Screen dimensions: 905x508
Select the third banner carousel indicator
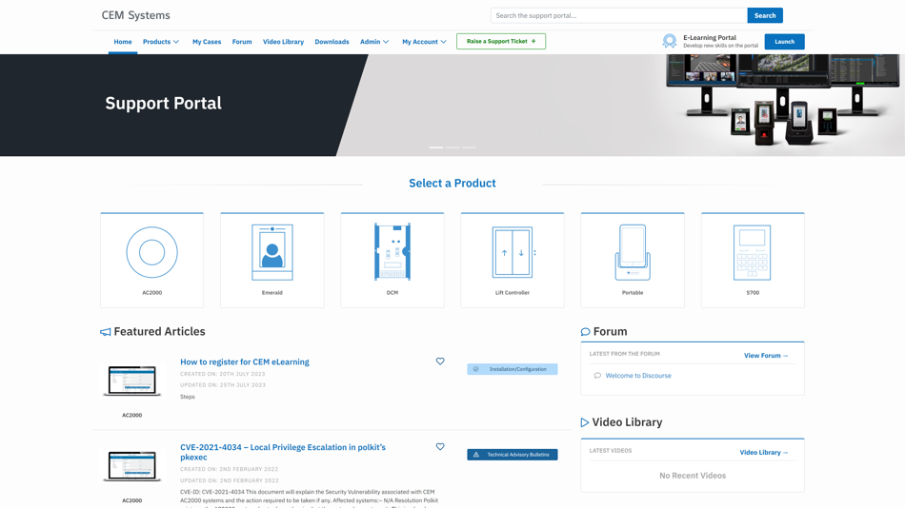(x=469, y=147)
